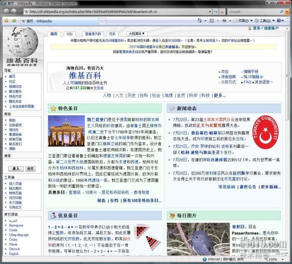Select the 首页 article tab
The image size is (292, 264).
pyautogui.click(x=54, y=34)
